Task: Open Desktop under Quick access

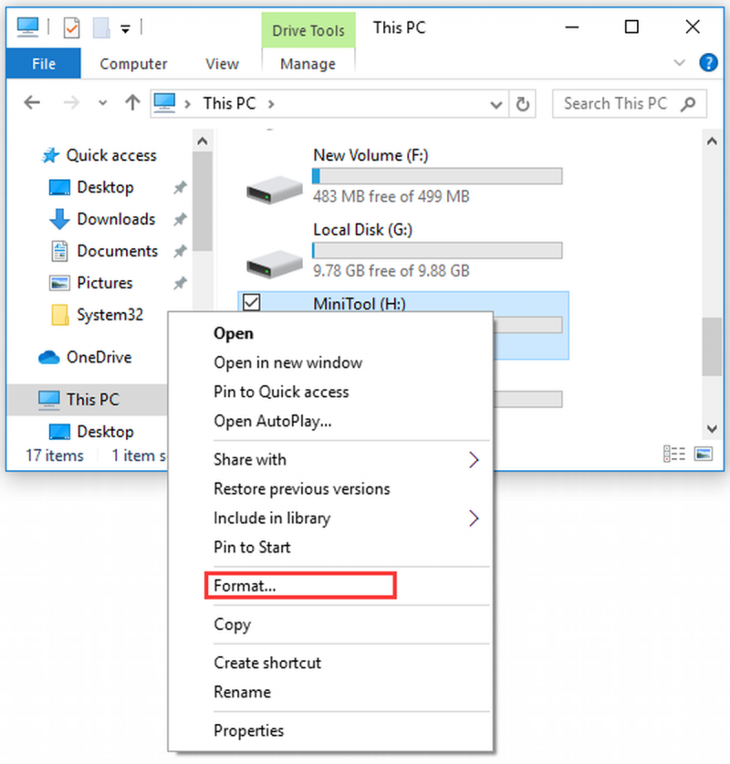Action: 105,187
